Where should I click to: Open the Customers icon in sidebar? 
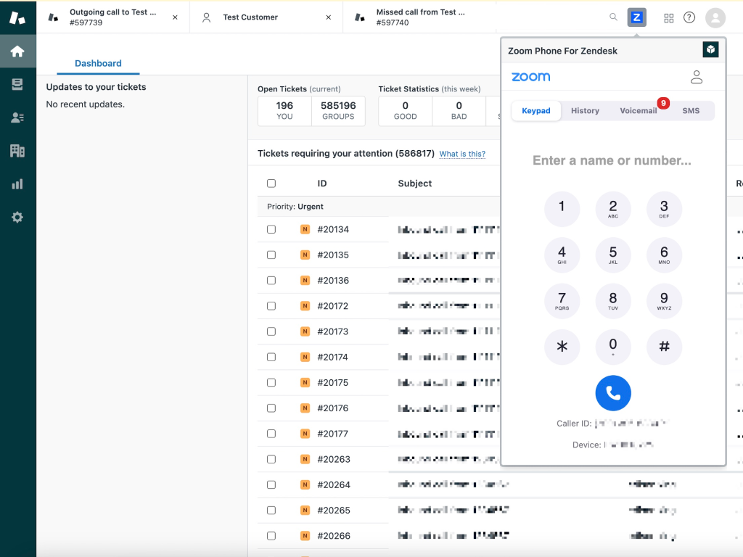[17, 117]
